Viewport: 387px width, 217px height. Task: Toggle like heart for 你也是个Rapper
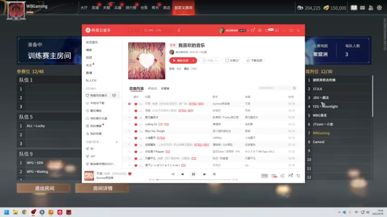pos(136,152)
